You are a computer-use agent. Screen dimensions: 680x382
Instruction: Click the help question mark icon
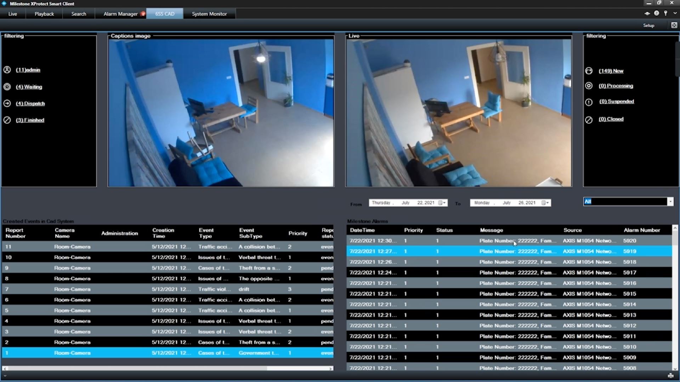click(x=656, y=13)
